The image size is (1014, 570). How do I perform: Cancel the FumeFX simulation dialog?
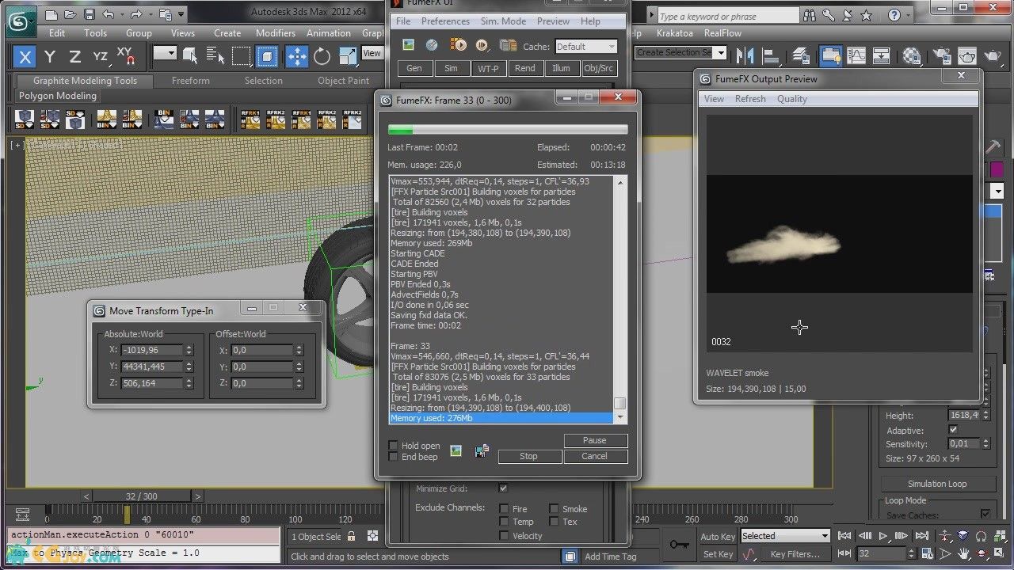[x=595, y=456]
